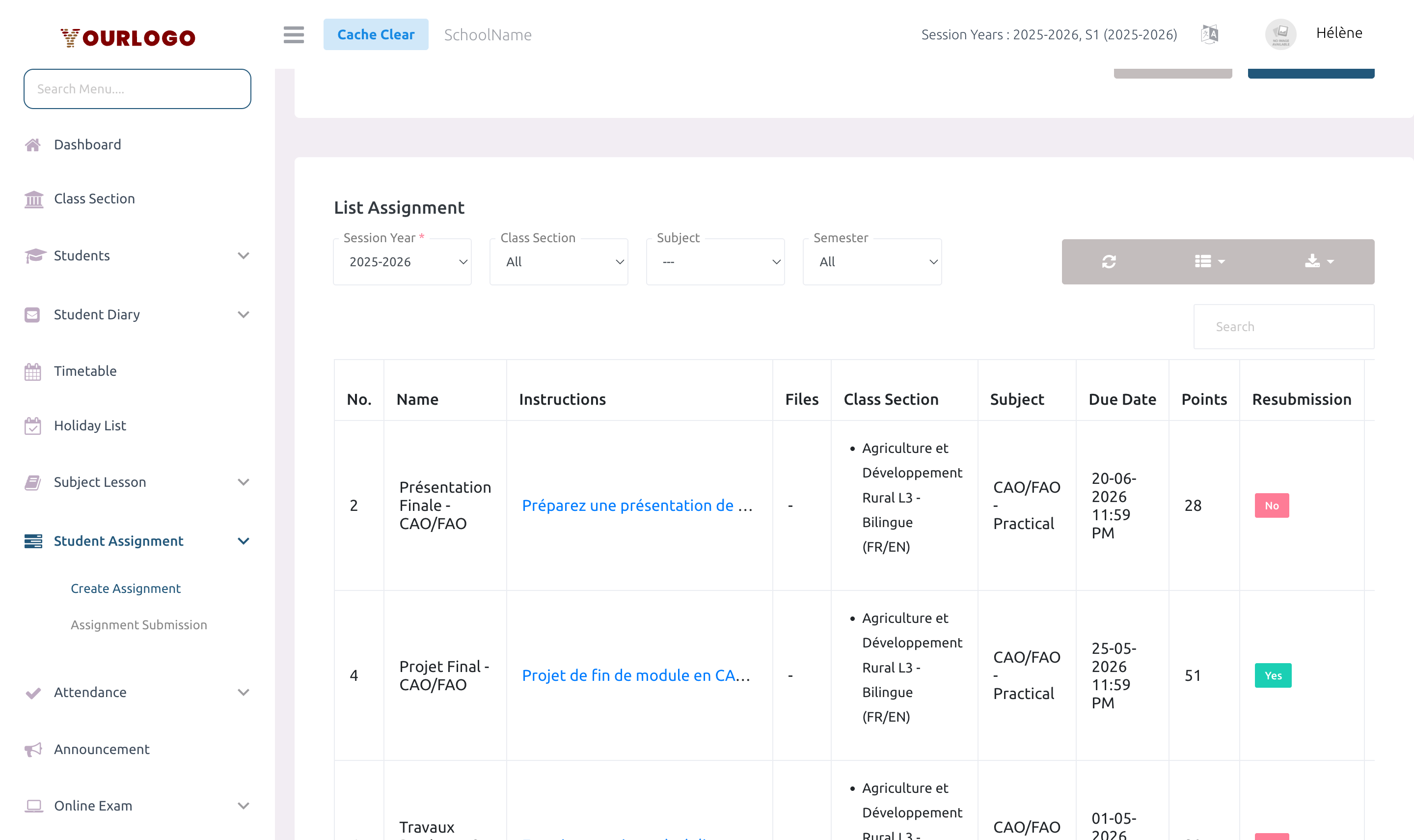Click the red No resubmission badge
Viewport: 1414px width, 840px height.
tap(1272, 505)
